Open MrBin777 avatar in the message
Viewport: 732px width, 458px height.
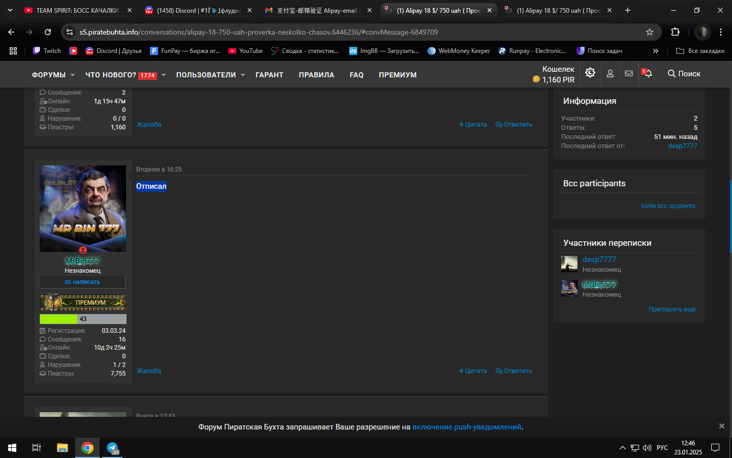[83, 208]
